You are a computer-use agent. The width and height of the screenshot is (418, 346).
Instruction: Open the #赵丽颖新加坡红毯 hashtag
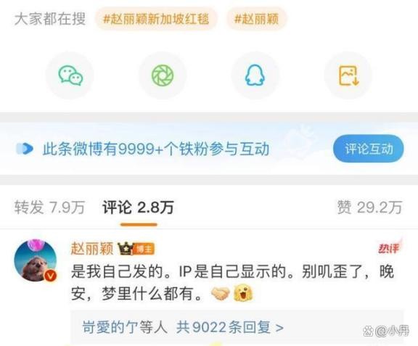(156, 19)
